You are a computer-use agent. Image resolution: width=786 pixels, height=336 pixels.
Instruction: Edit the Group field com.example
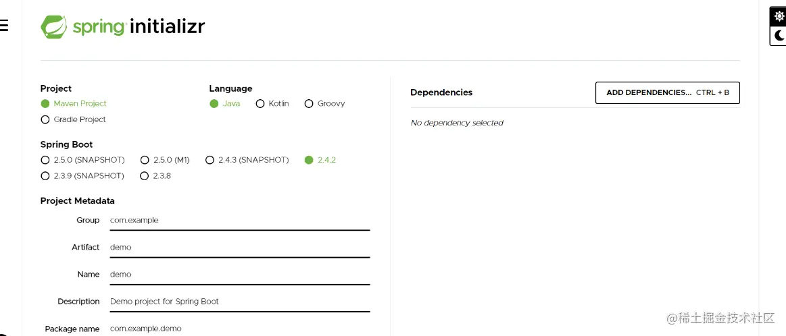[240, 221]
